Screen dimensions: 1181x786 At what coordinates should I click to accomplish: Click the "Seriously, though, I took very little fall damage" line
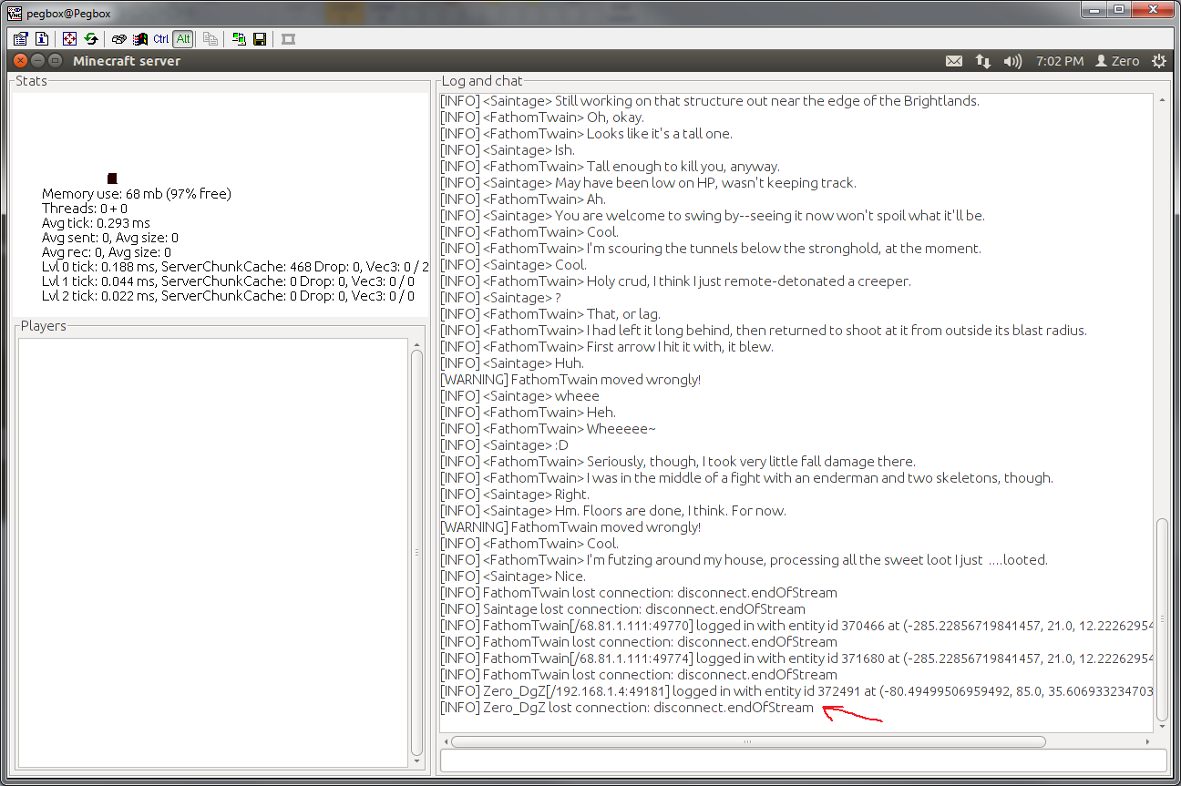pos(678,462)
